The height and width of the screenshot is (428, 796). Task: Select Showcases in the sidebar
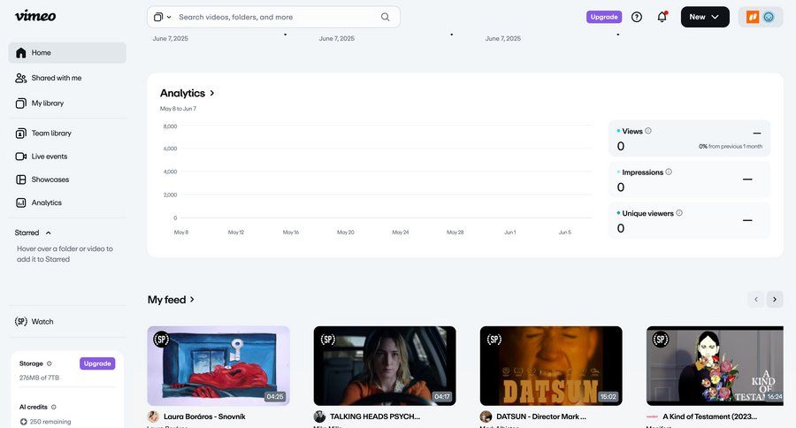tap(50, 180)
